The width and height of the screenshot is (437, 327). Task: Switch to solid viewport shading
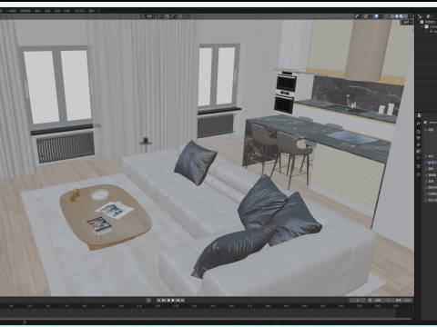coord(397,16)
